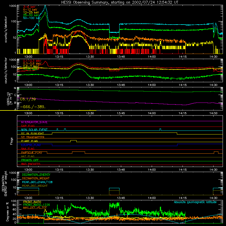The height and width of the screenshot is (226, 226).
Task: Click the ATTENUATOR_STATE flag label
Action: tap(34, 122)
